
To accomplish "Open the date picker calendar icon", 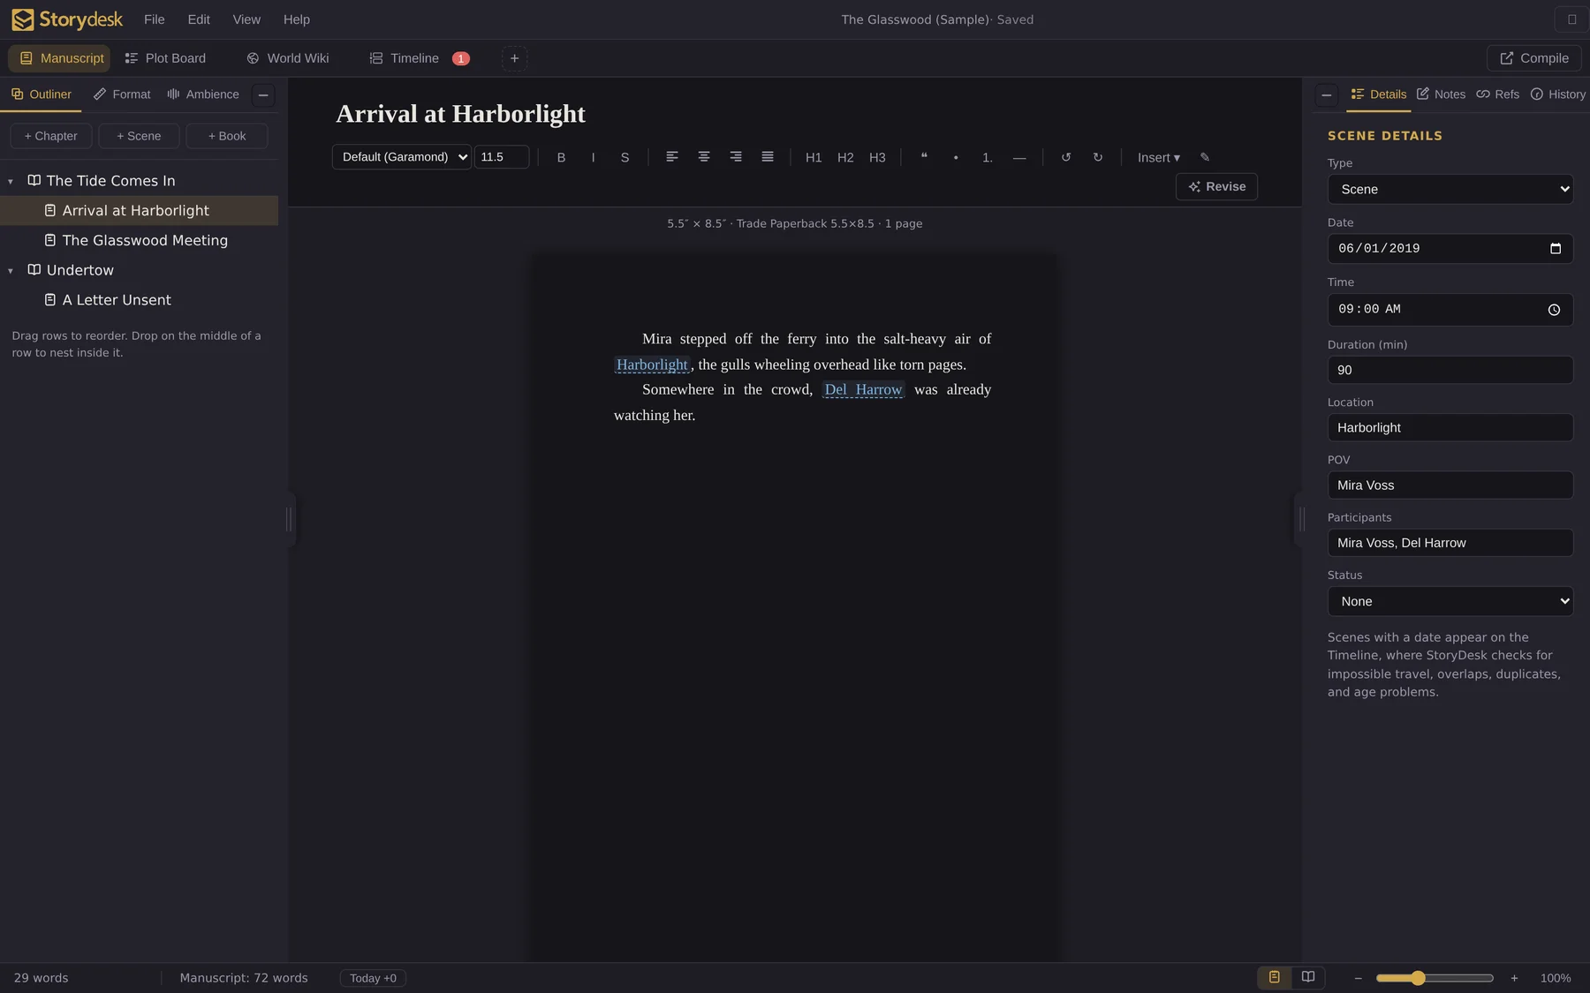I will (x=1556, y=249).
